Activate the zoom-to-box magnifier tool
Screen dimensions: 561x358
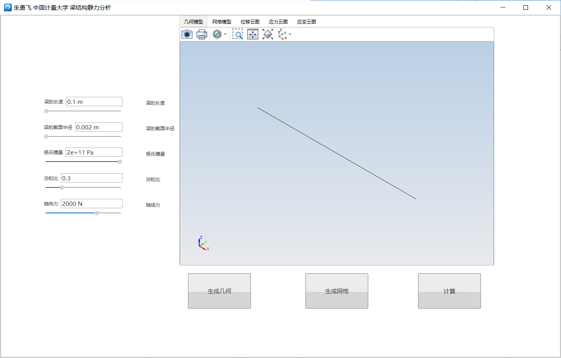pos(238,35)
